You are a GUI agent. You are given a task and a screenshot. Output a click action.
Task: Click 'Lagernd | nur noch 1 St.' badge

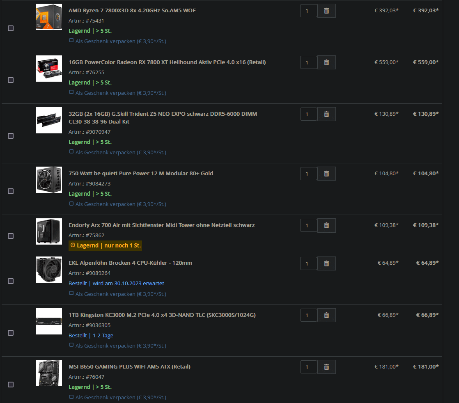106,245
